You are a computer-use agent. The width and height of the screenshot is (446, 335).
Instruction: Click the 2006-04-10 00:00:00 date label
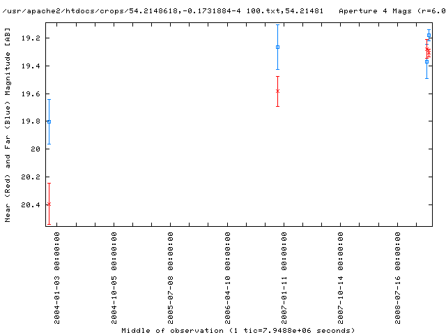[x=227, y=278]
